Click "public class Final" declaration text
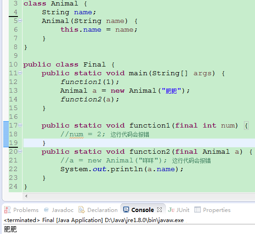The height and width of the screenshot is (234, 255). [64, 65]
